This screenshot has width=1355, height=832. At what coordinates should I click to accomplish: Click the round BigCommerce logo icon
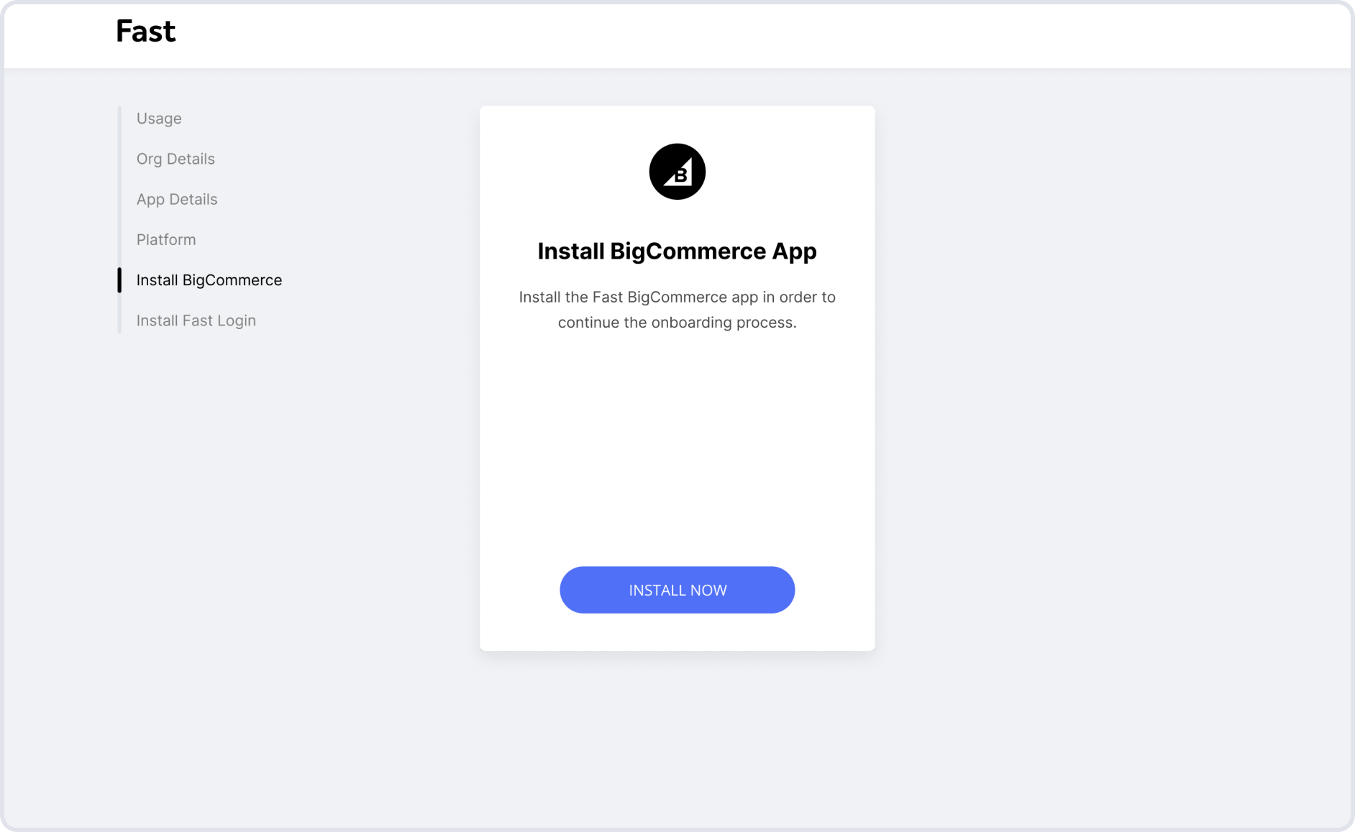(677, 172)
